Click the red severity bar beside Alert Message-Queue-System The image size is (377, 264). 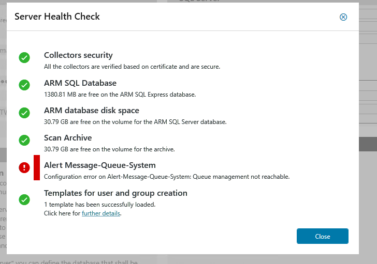pyautogui.click(x=37, y=168)
